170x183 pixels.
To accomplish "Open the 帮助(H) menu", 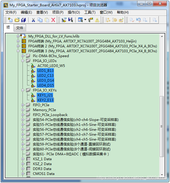I will (x=123, y=12).
